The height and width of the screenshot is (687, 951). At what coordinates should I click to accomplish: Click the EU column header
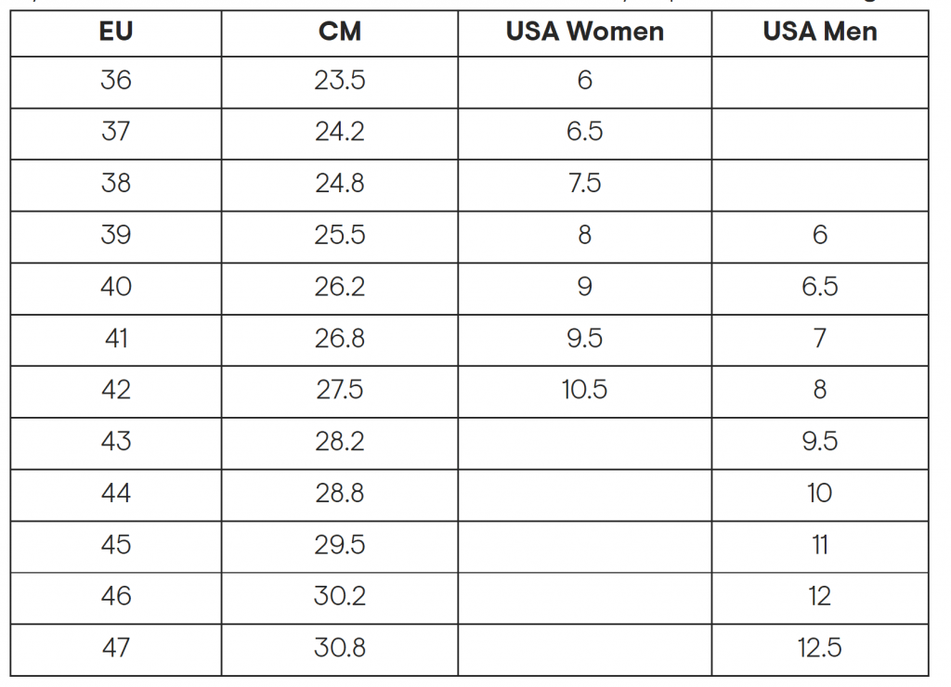coord(116,32)
